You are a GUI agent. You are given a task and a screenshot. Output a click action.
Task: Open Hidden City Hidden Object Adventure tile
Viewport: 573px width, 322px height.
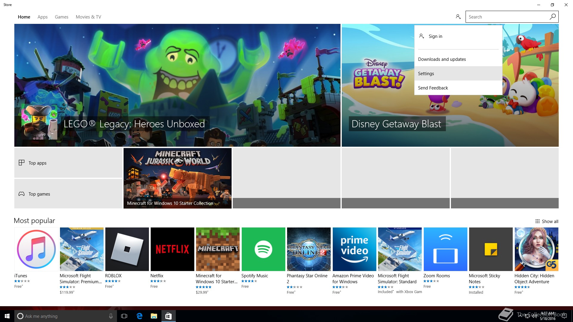[536, 249]
